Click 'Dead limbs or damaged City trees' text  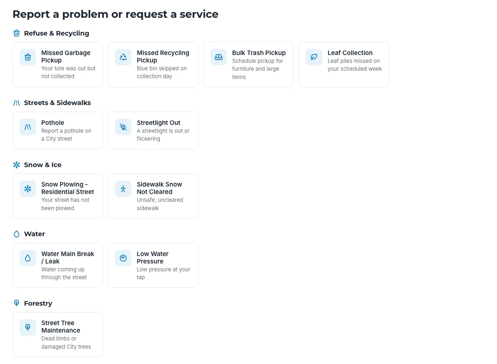66,342
